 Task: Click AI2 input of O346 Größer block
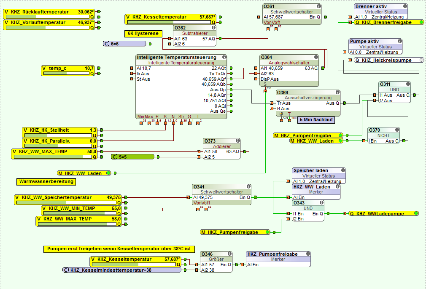[x=197, y=270]
